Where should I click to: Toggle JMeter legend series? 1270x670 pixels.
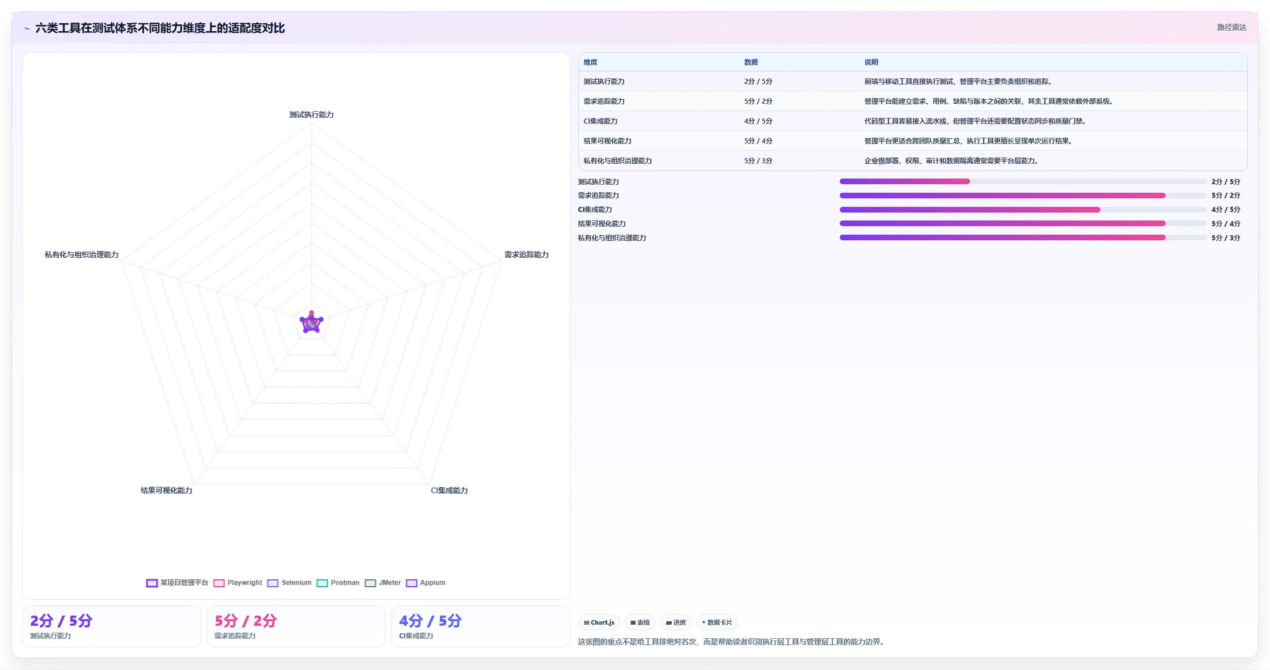click(x=383, y=583)
